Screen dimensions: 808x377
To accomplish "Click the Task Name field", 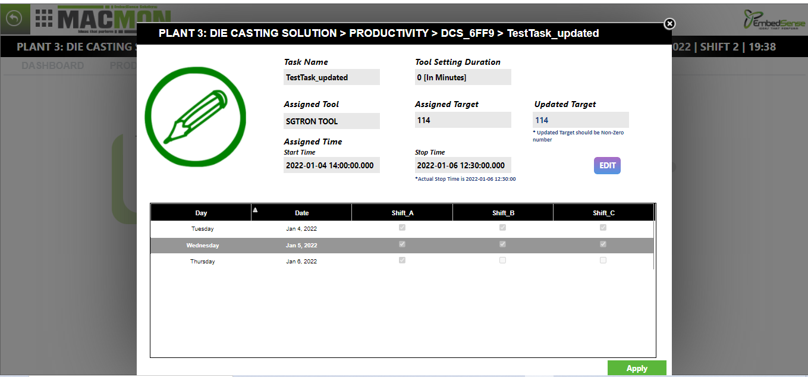I will click(x=332, y=77).
